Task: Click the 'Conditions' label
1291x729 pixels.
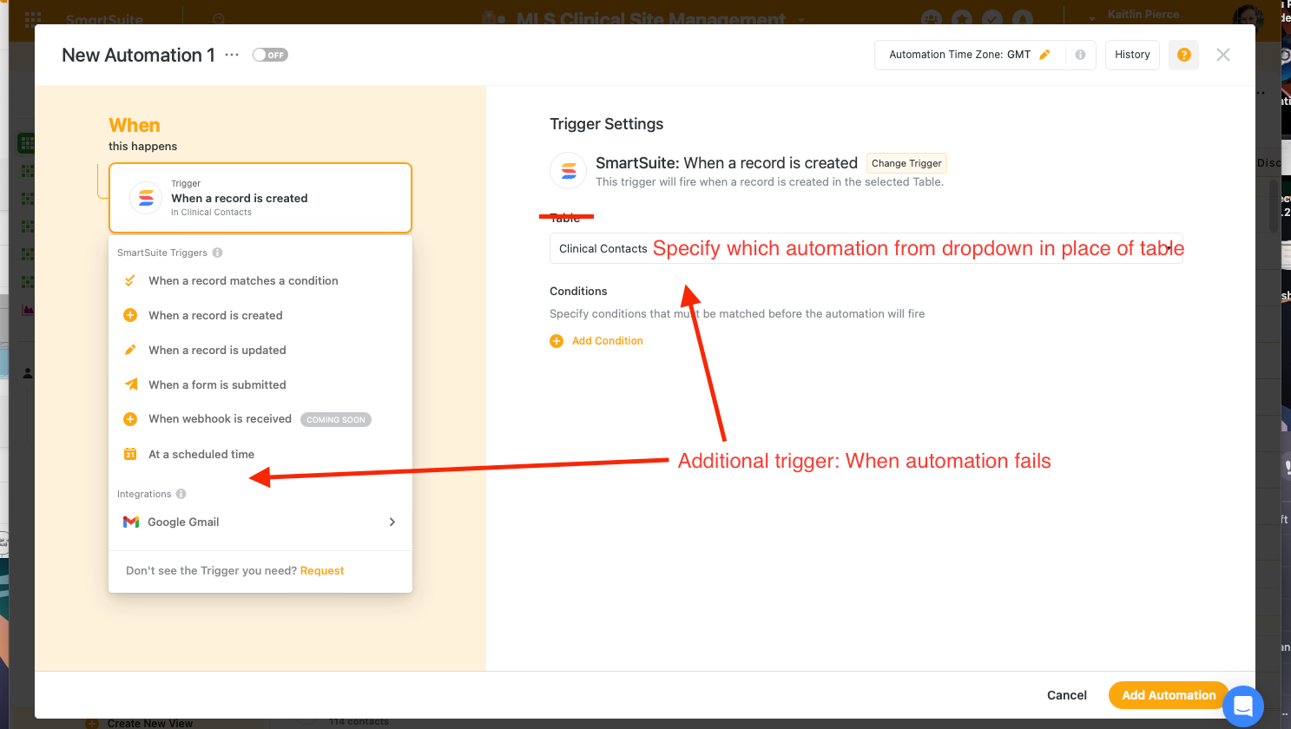Action: (x=578, y=292)
